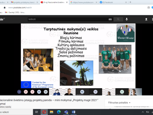
Task: Open Microsoft Word from the taskbar
Action: click(x=73, y=112)
